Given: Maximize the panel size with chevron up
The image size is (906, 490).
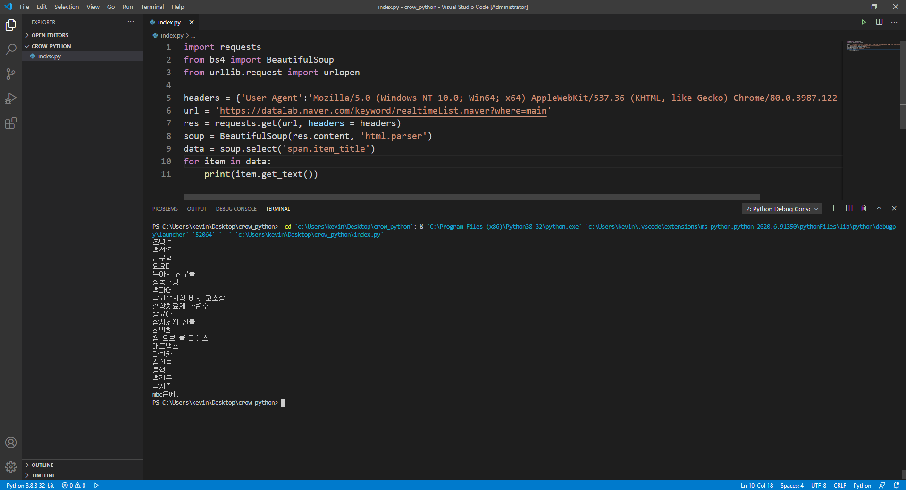Looking at the screenshot, I should 879,208.
